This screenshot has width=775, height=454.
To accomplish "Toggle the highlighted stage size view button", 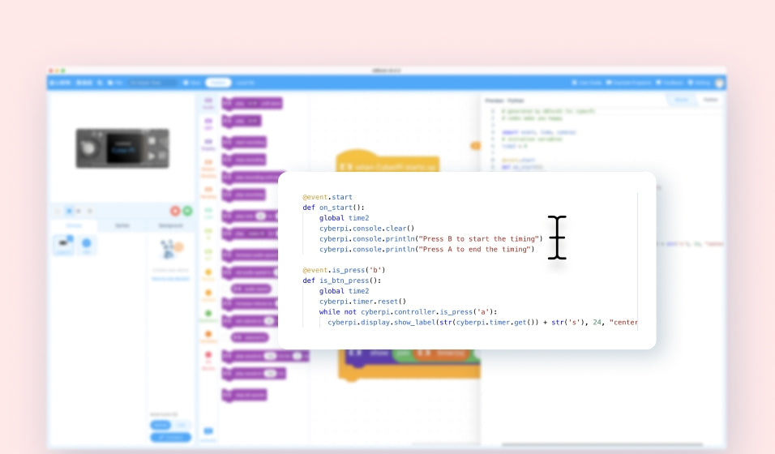I will tap(69, 211).
